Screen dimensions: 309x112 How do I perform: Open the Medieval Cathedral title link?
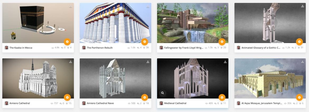pos(175,103)
